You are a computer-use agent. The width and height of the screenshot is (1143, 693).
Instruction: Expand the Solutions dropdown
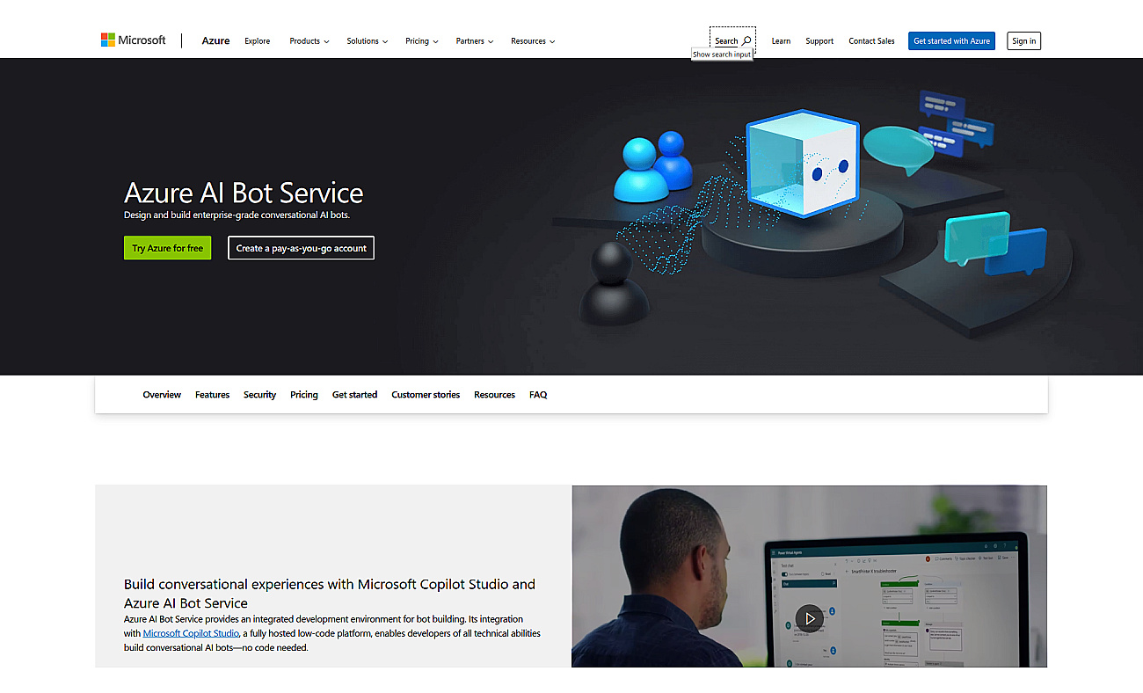368,41
